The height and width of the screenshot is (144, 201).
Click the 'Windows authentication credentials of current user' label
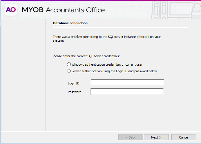point(107,64)
